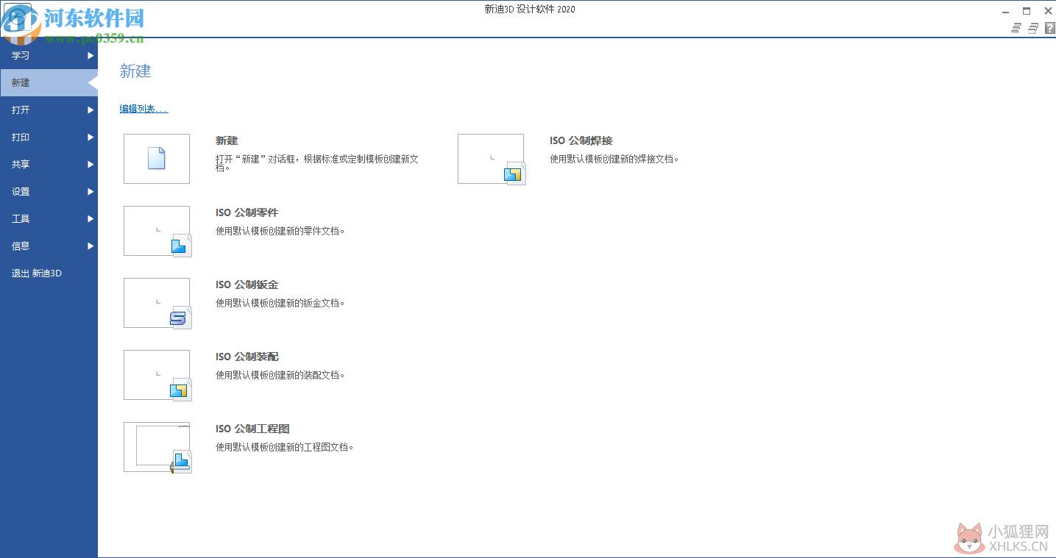The width and height of the screenshot is (1056, 558).
Task: Expand the 设置 submenu arrow
Action: [x=91, y=192]
